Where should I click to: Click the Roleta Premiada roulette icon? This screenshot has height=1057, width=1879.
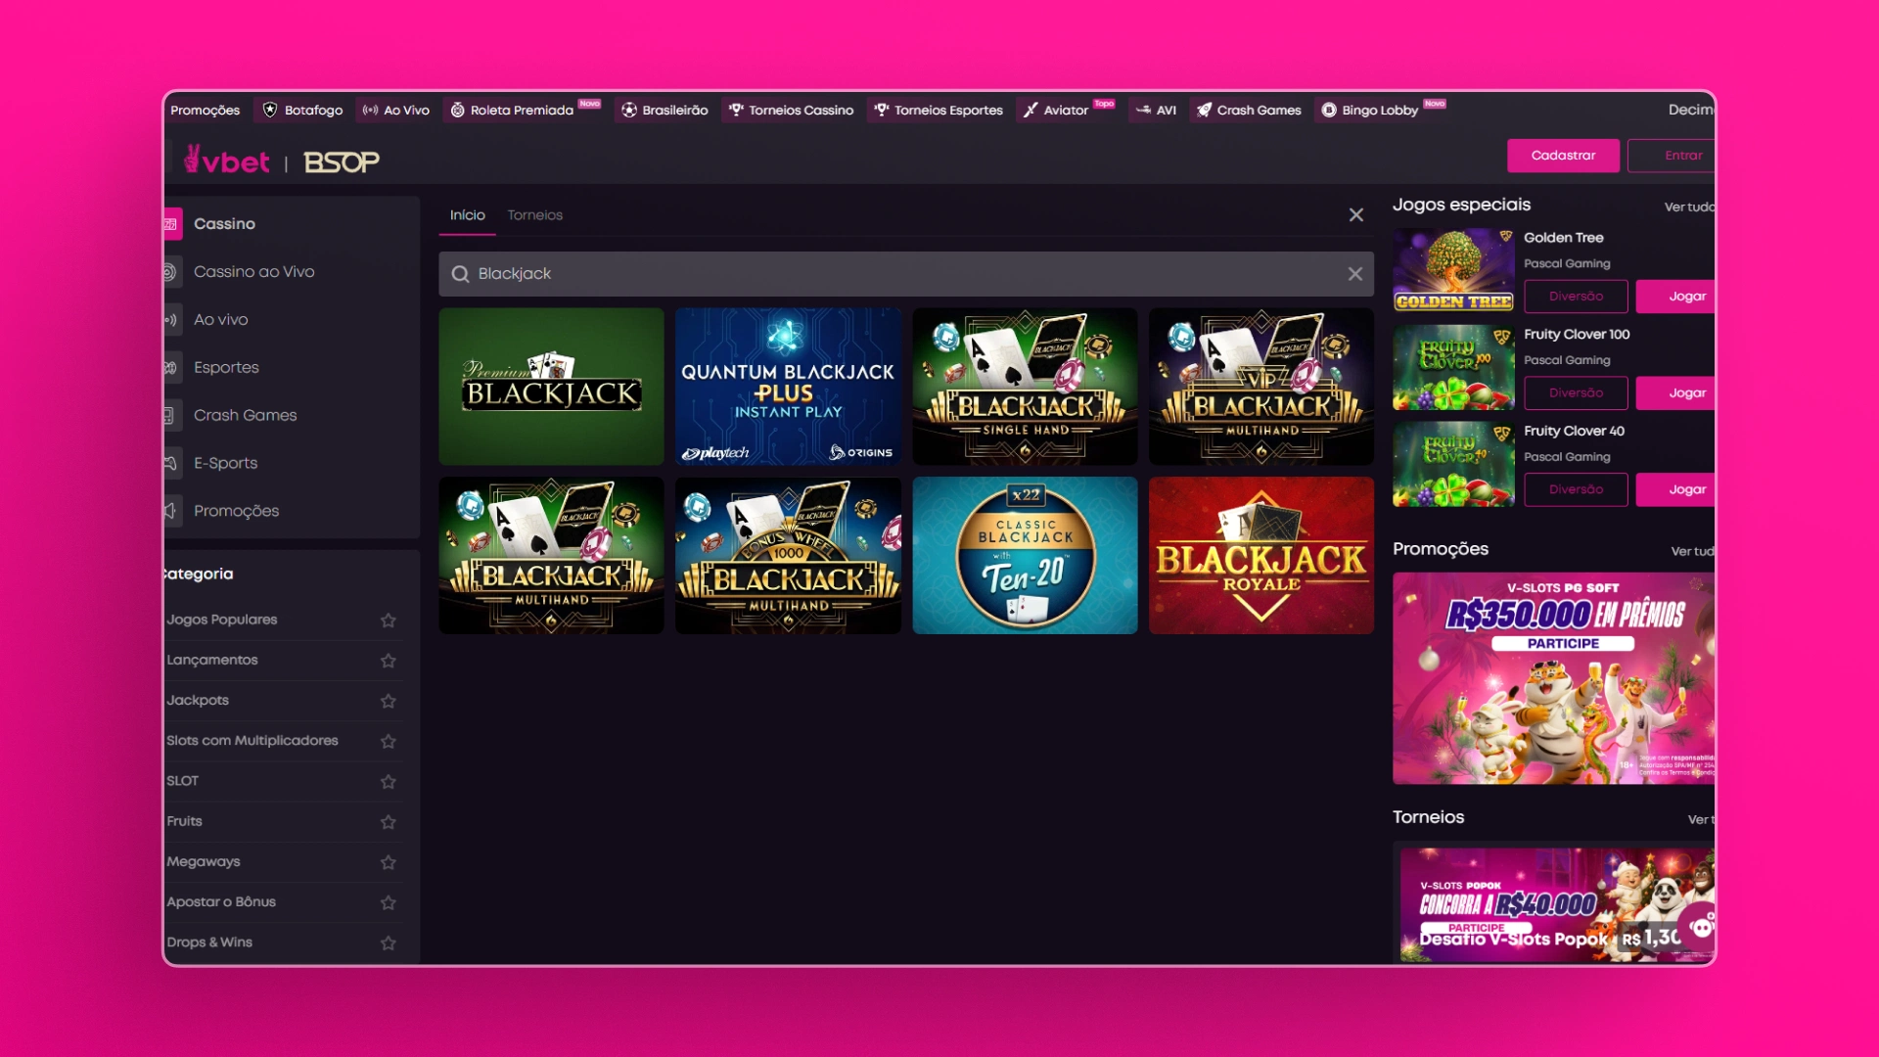(x=456, y=110)
